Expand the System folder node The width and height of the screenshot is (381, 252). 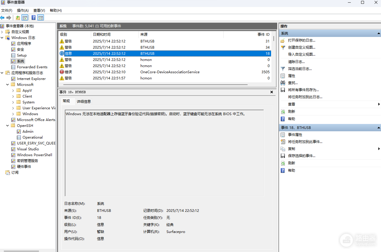click(x=13, y=102)
